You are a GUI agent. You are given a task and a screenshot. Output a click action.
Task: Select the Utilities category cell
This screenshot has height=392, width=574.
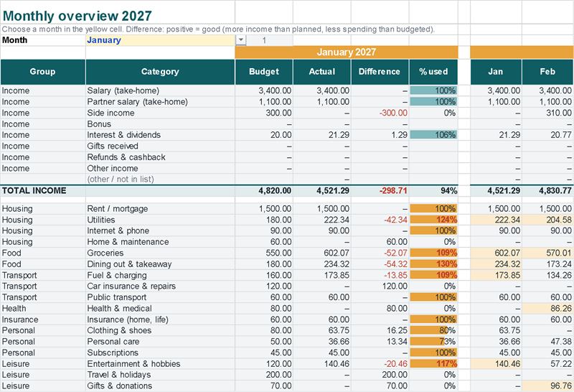click(x=160, y=220)
